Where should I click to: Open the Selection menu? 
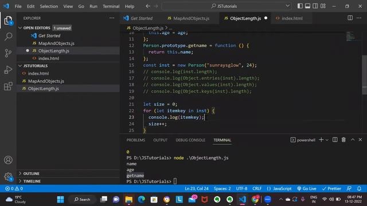49,6
